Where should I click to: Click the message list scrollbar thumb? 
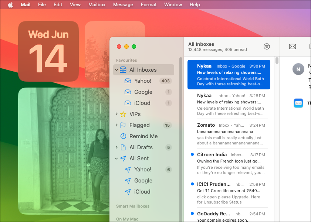277,61
